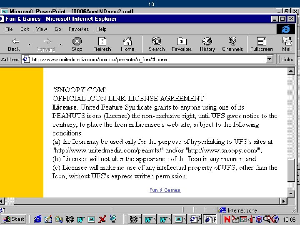Launch Word from Quick Launch
Viewport: 300px width, 225px height.
[x=80, y=219]
